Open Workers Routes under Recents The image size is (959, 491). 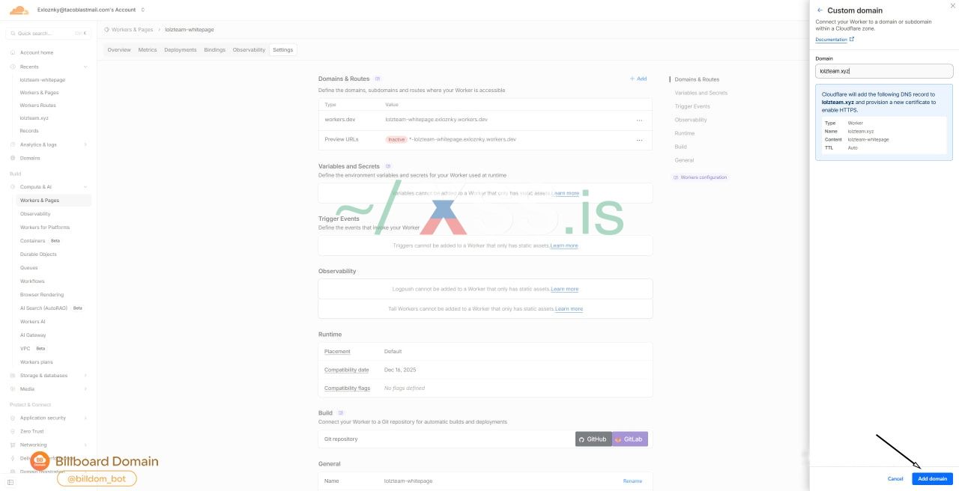(x=37, y=106)
